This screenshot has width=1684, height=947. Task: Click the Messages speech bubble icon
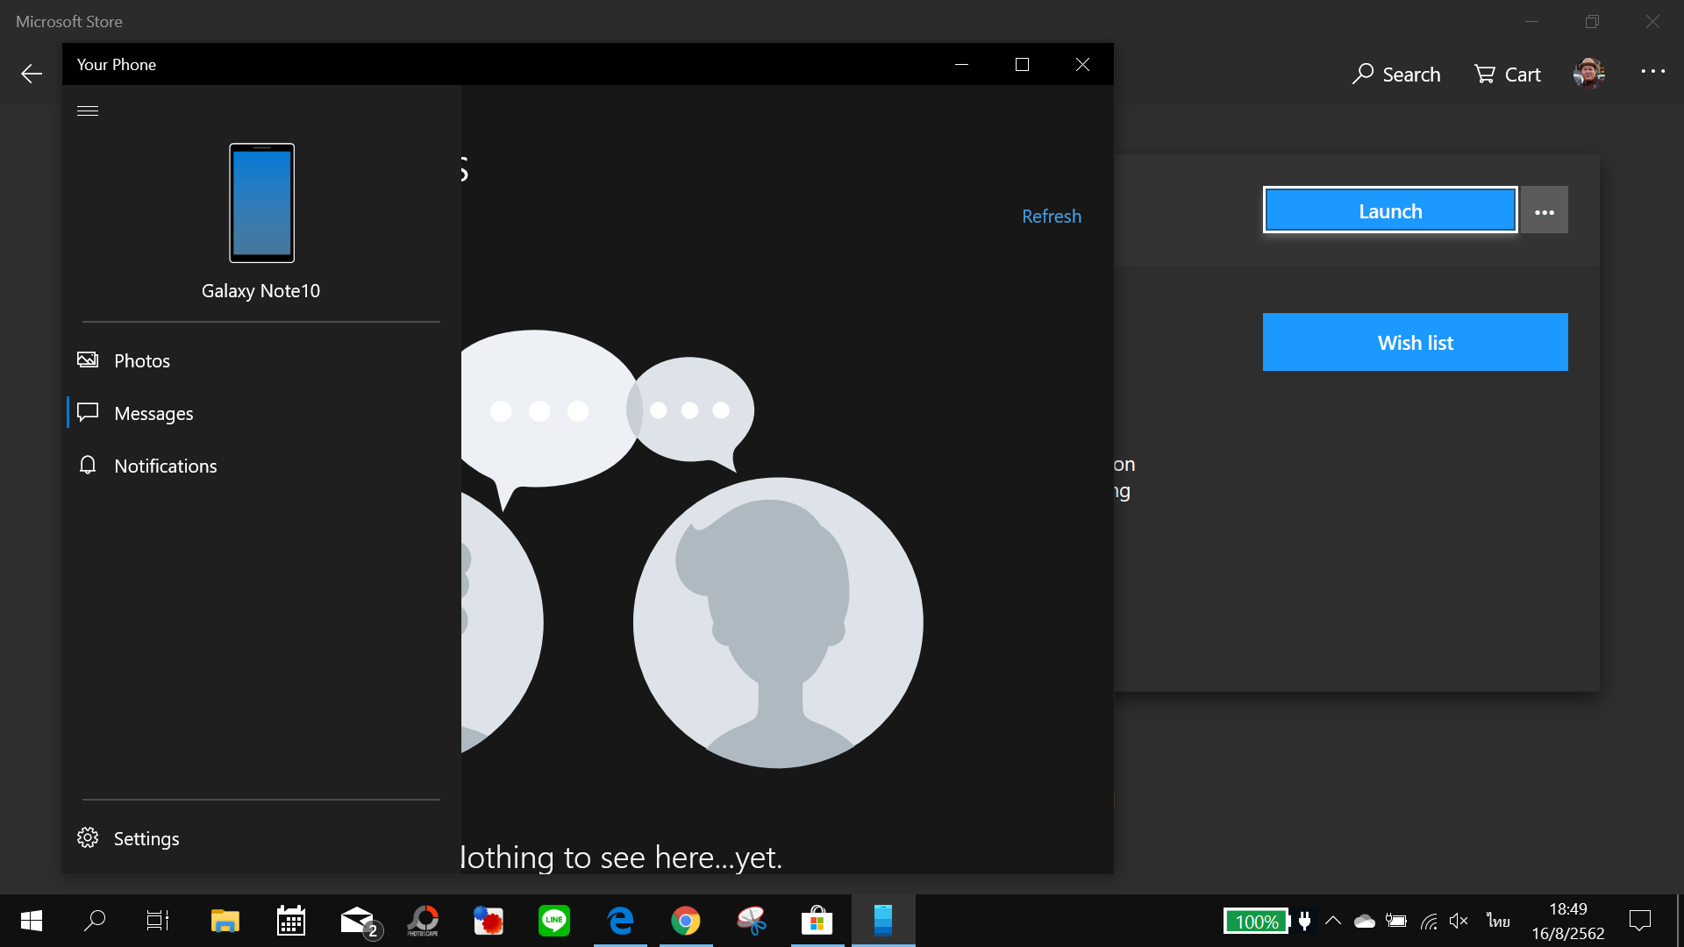click(88, 412)
